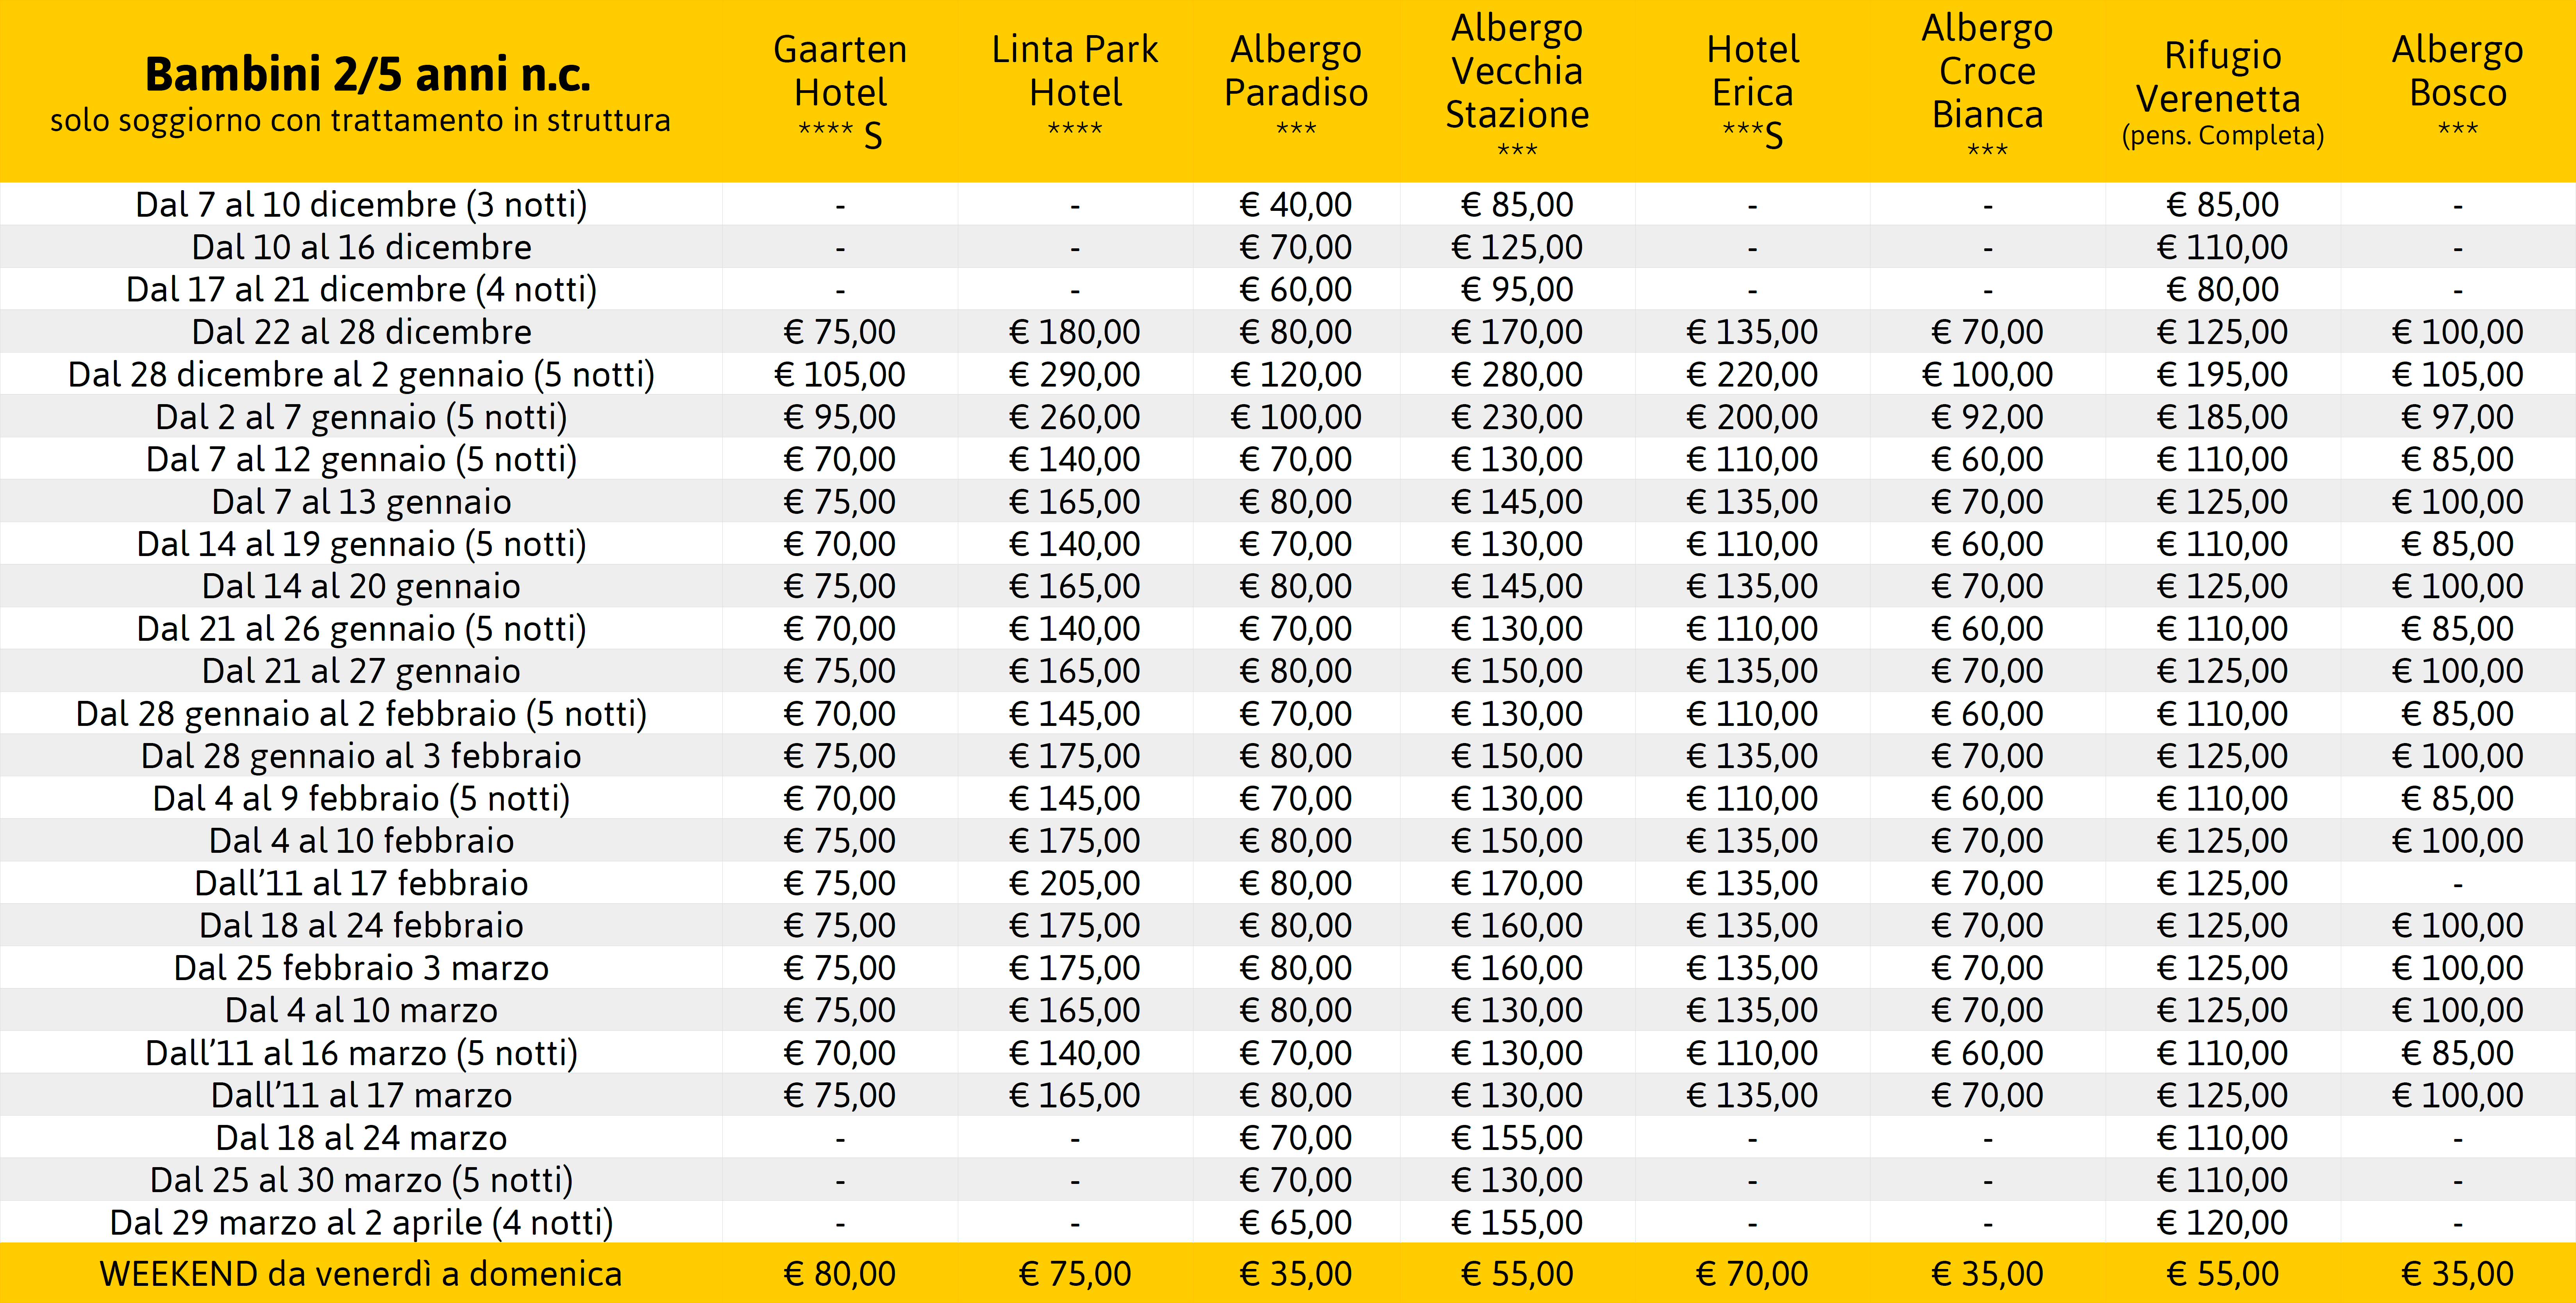Click the row label 'Dal 10 al 16 dicembre'
The height and width of the screenshot is (1303, 2576).
click(361, 248)
